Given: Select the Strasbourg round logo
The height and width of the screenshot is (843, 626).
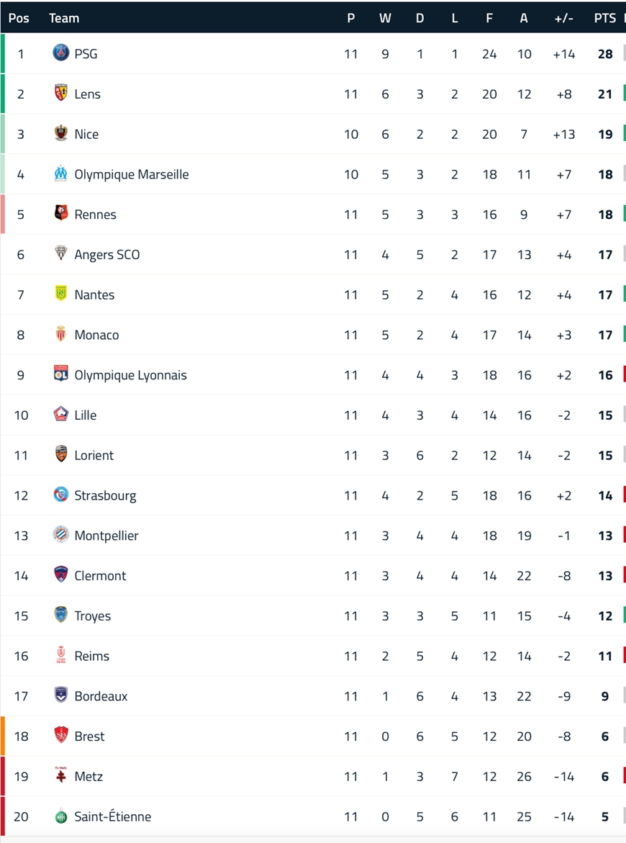Looking at the screenshot, I should [60, 494].
